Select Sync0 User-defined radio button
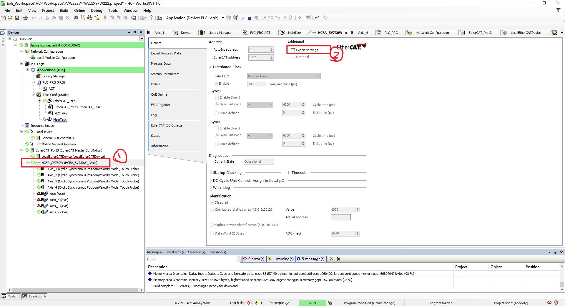This screenshot has height=306, width=565. tap(217, 113)
